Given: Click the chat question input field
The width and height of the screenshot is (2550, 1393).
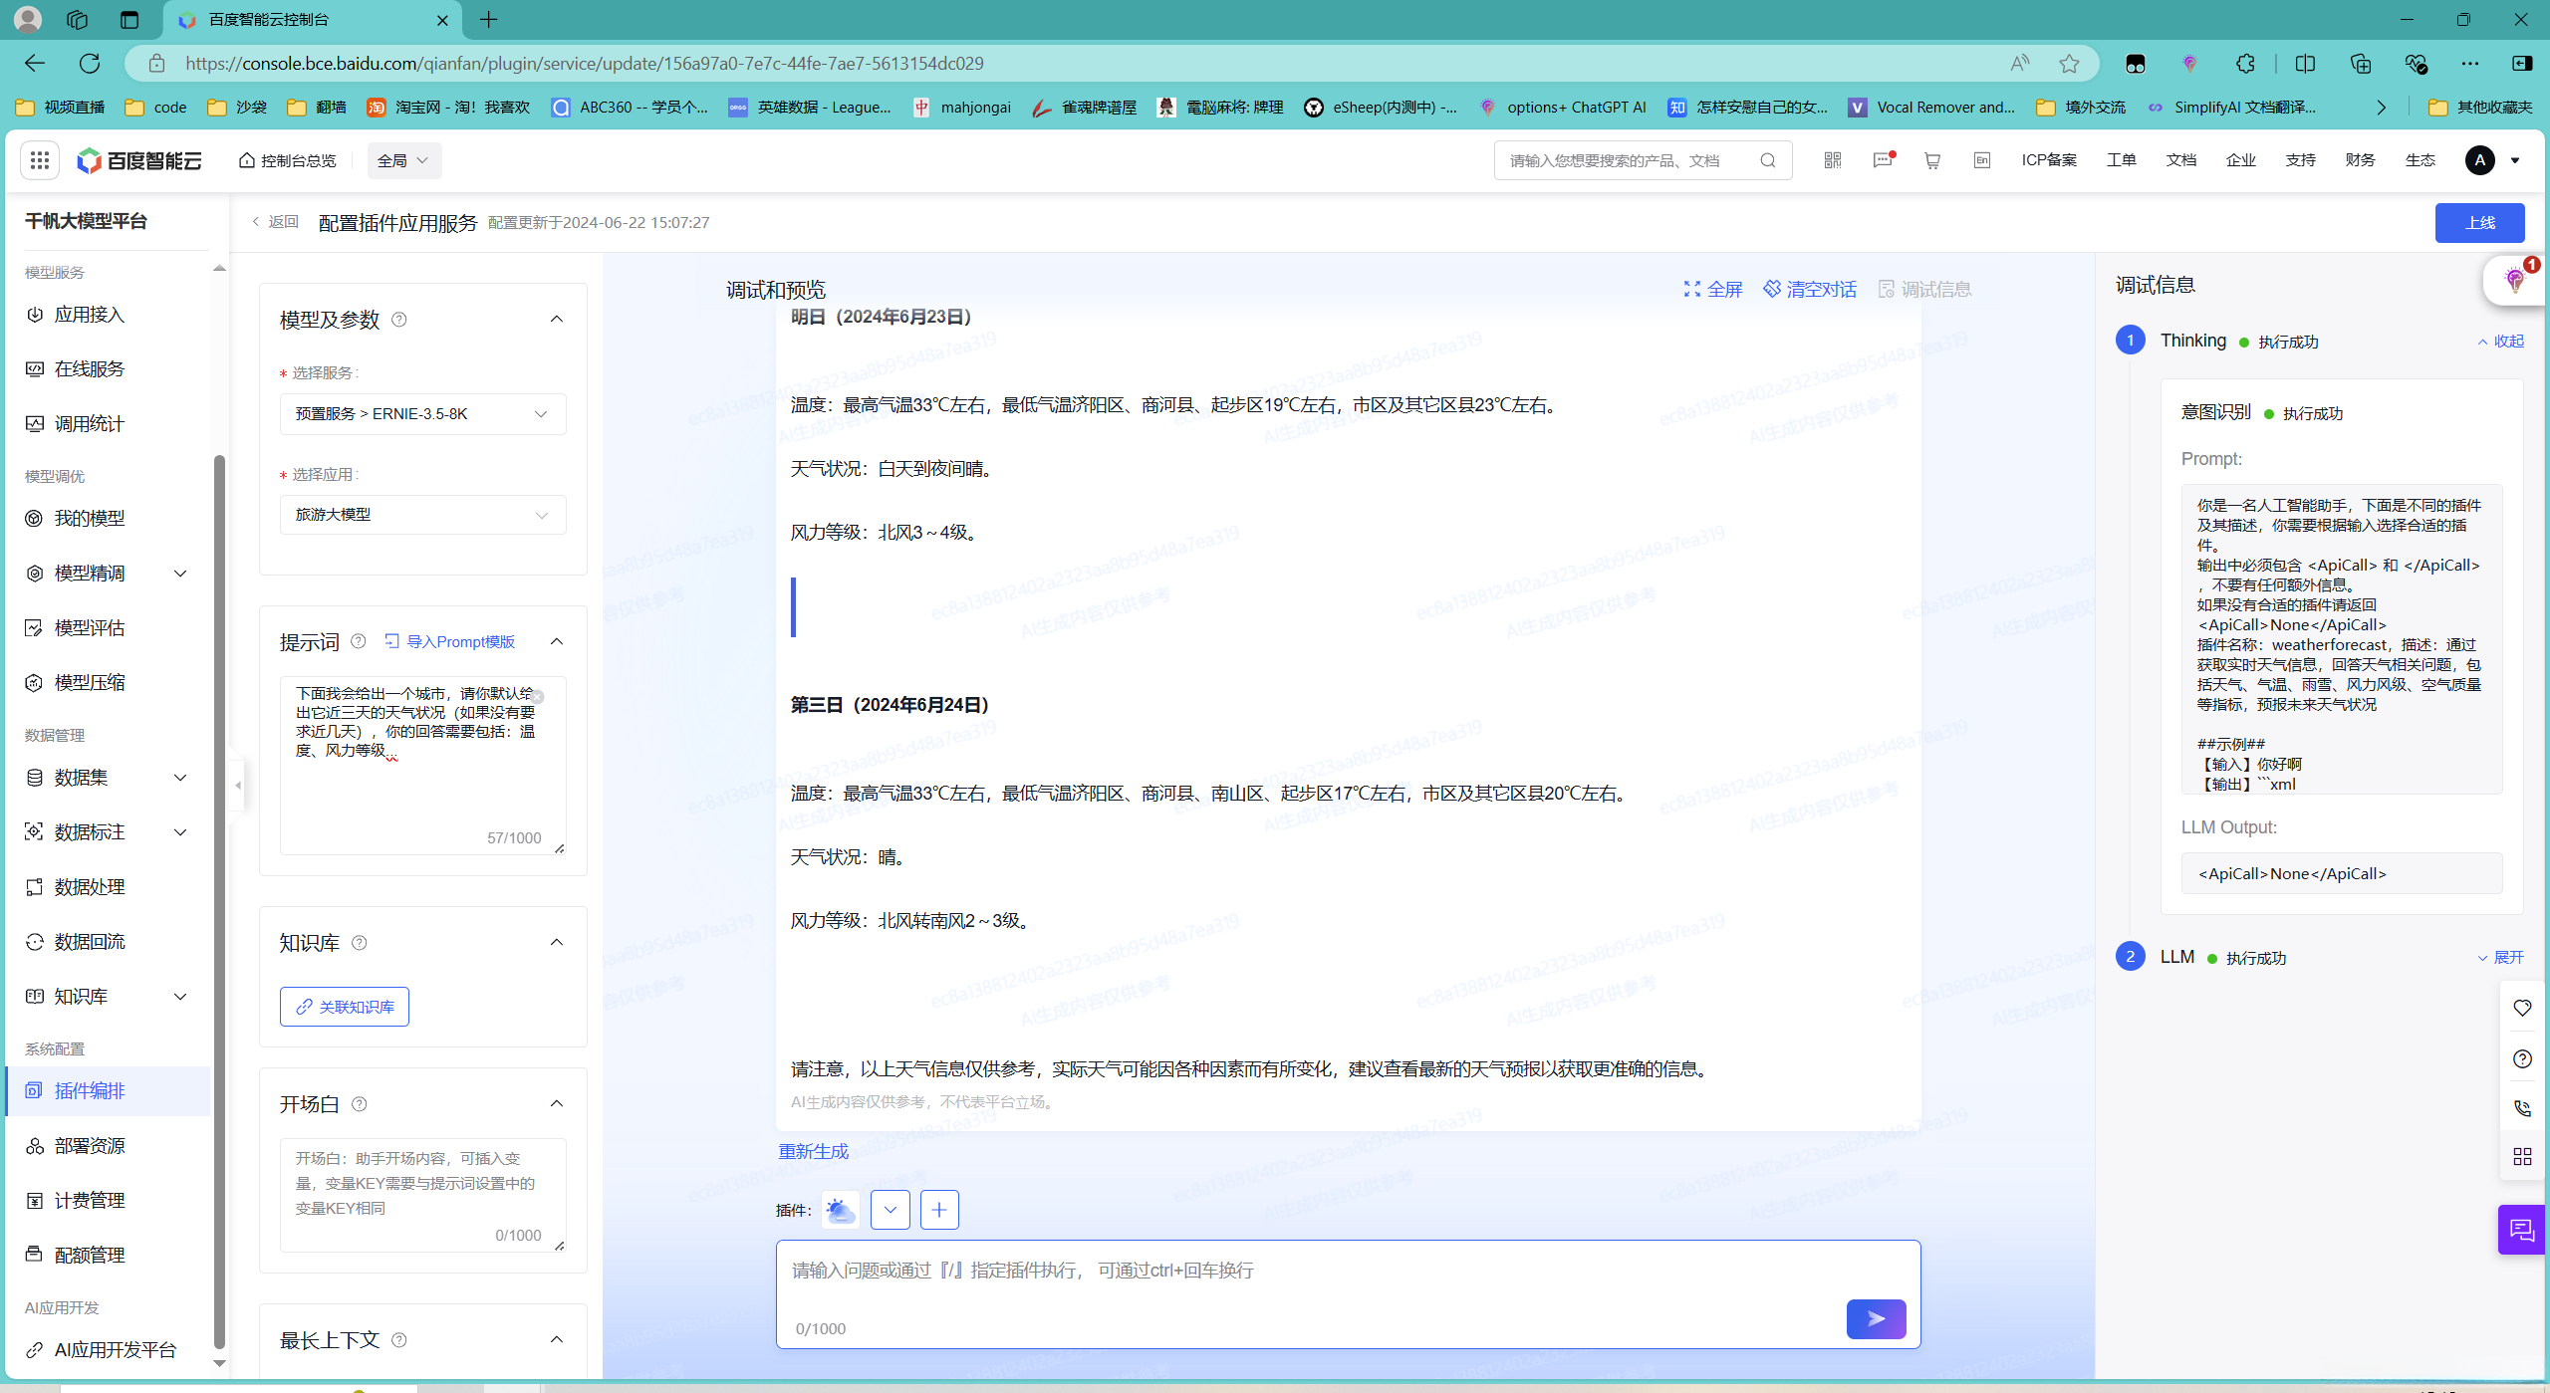Looking at the screenshot, I should point(1295,1273).
